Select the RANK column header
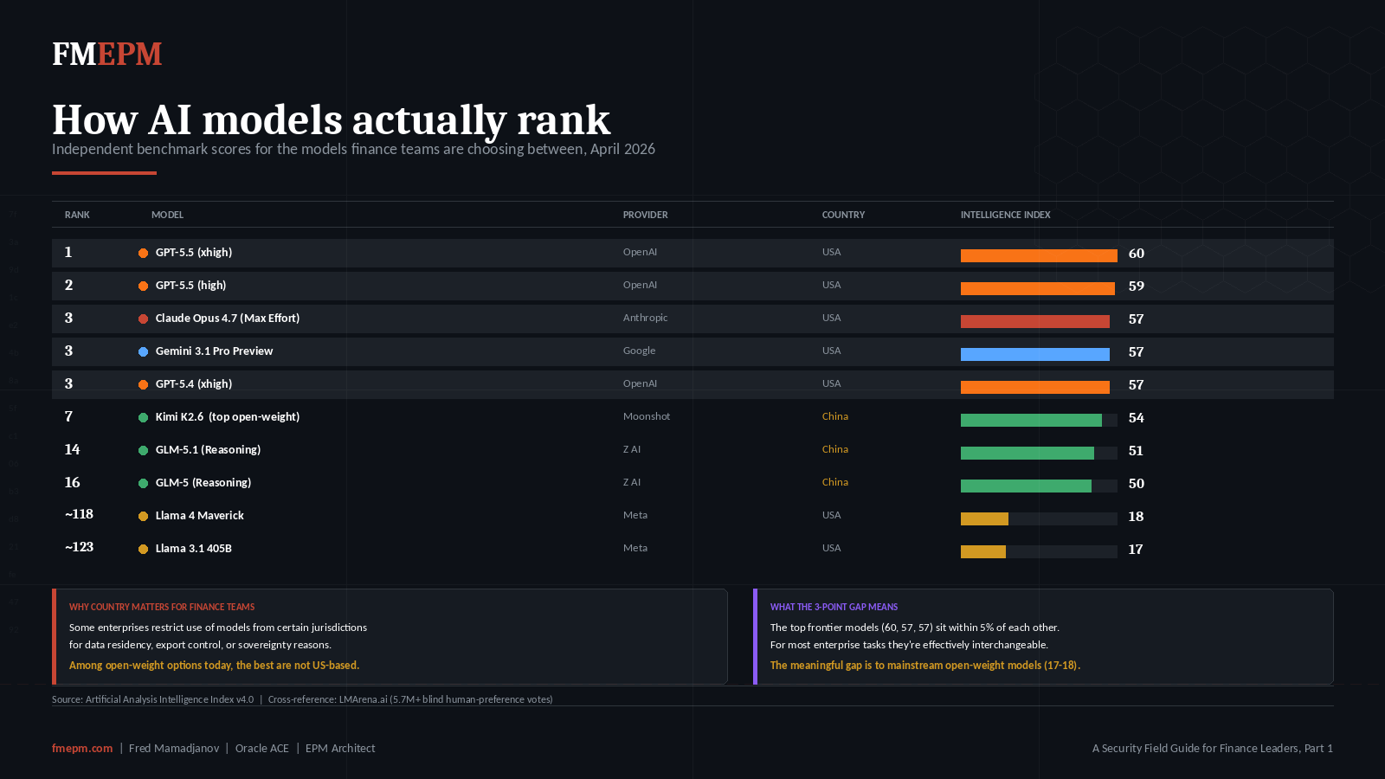Image resolution: width=1385 pixels, height=779 pixels. [77, 215]
